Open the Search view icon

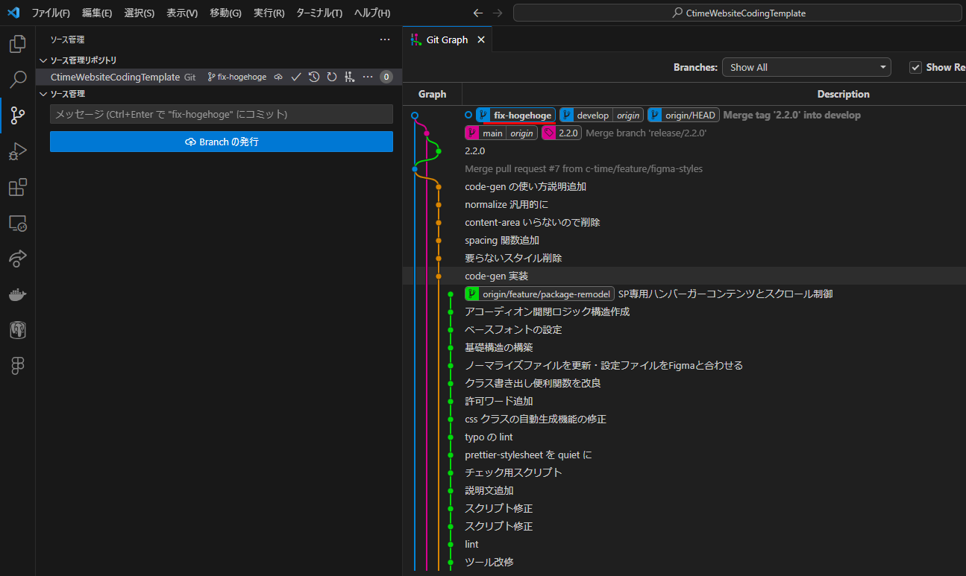[17, 79]
